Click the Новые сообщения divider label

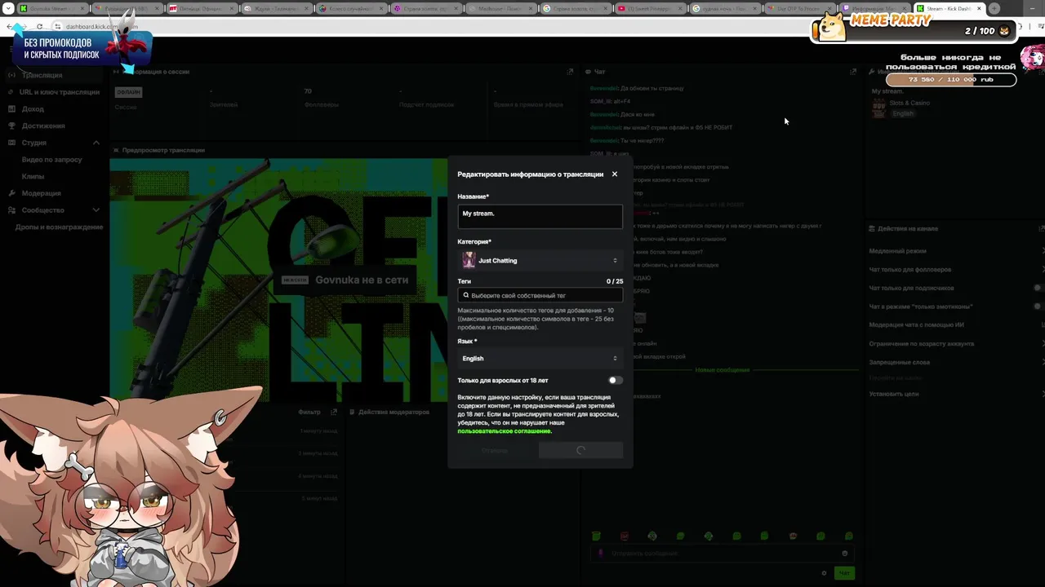[x=722, y=370]
